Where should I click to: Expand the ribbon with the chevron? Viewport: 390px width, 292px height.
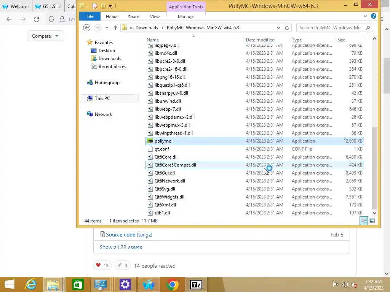pos(365,16)
